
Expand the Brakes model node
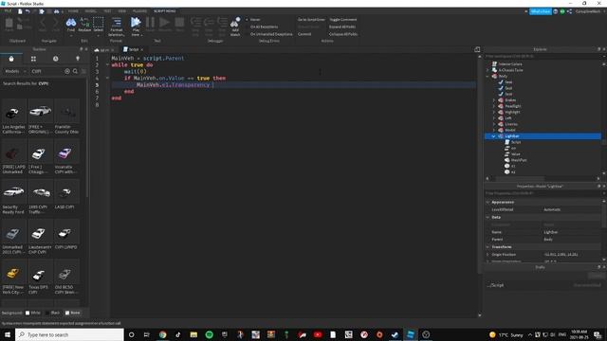pos(493,100)
